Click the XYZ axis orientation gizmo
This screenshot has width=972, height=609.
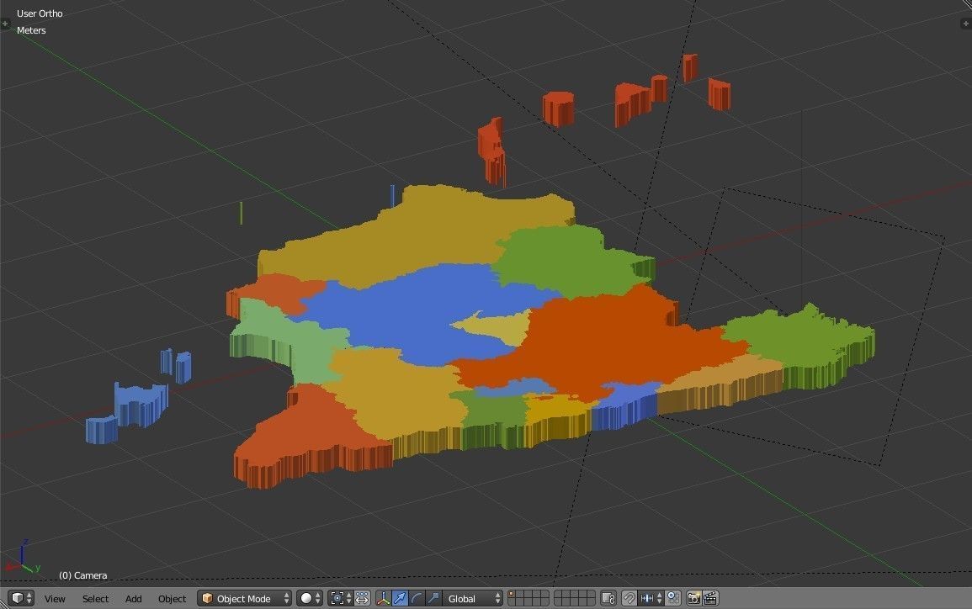[23, 558]
